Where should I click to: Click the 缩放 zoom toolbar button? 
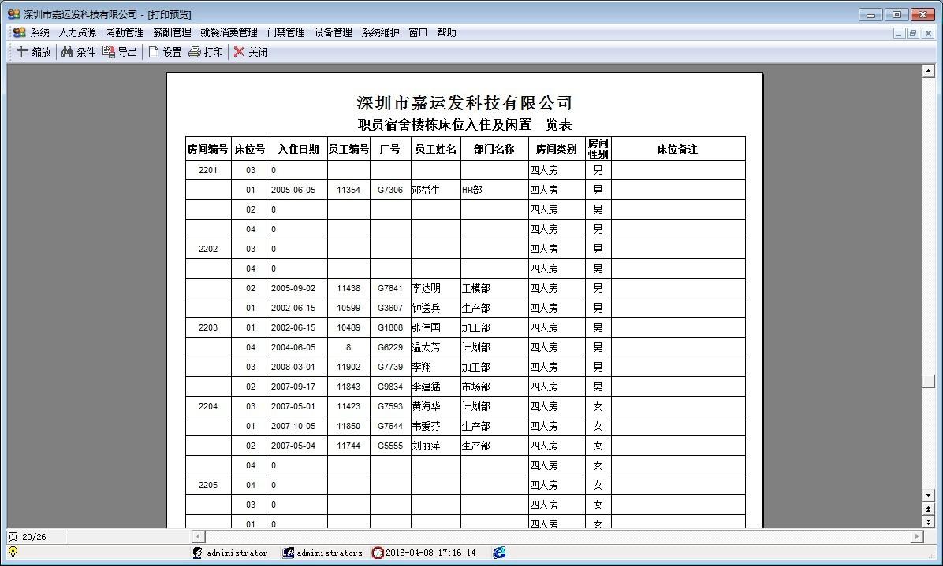click(x=34, y=52)
